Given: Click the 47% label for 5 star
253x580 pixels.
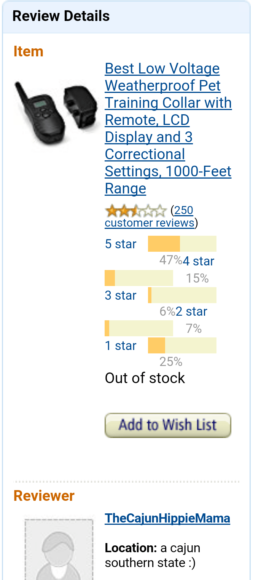Looking at the screenshot, I should pos(170,260).
